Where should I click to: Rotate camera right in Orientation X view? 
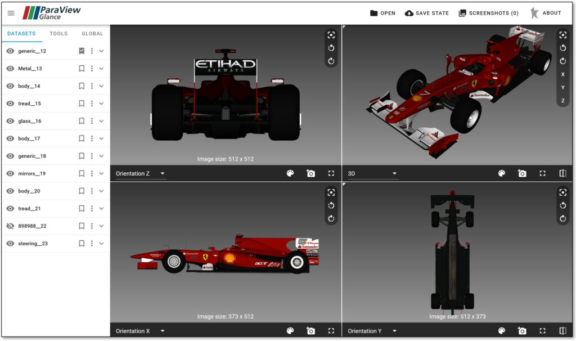pos(331,219)
